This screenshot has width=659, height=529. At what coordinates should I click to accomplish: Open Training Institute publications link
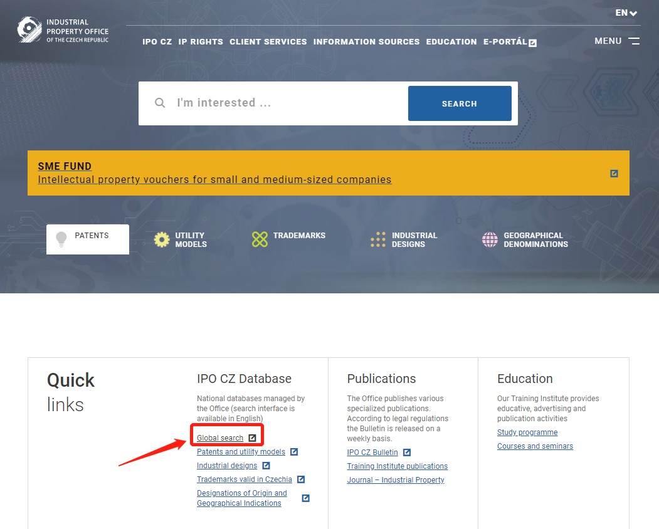tap(397, 466)
